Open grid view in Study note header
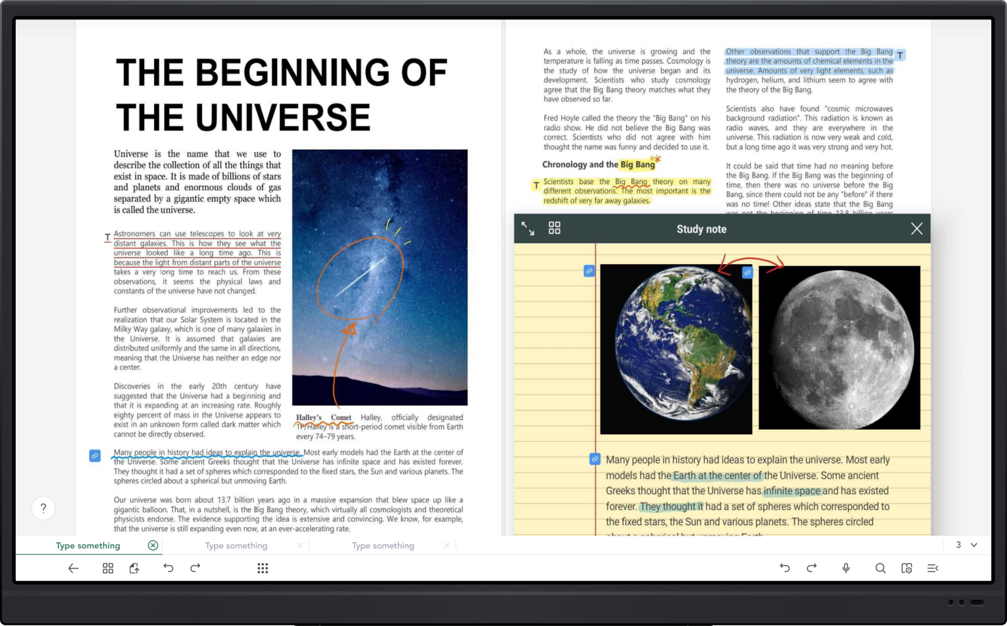 555,227
